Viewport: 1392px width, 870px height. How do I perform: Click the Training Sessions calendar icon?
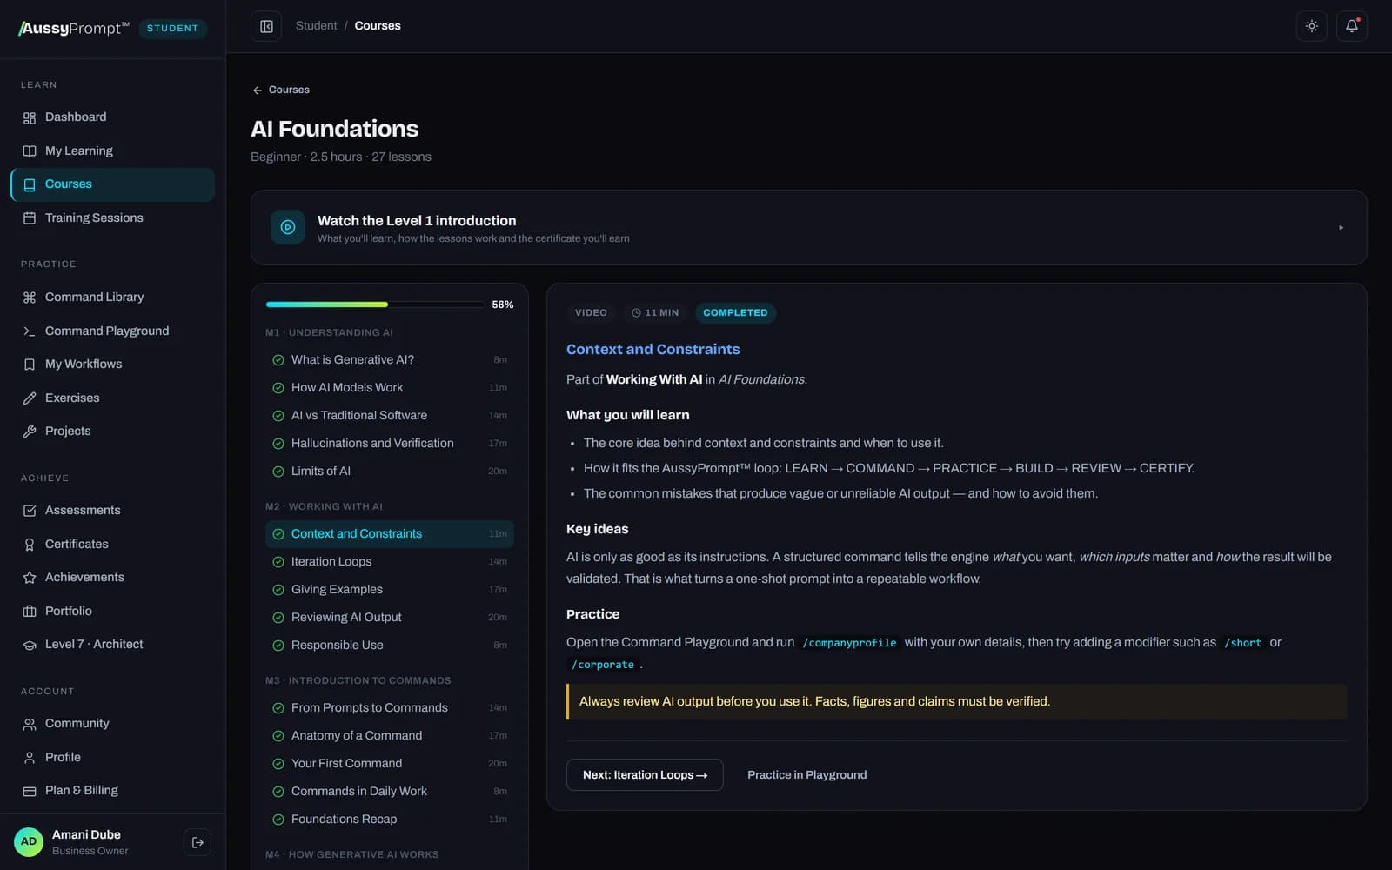coord(30,218)
